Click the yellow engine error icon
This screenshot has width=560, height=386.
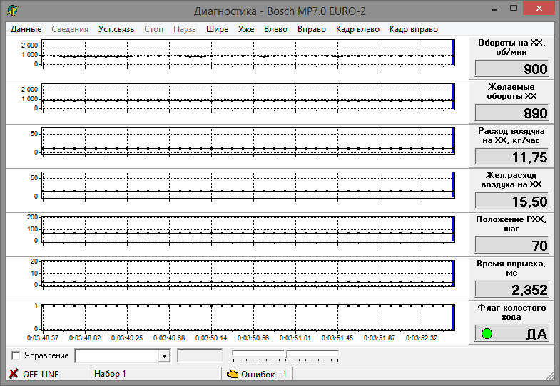233,374
